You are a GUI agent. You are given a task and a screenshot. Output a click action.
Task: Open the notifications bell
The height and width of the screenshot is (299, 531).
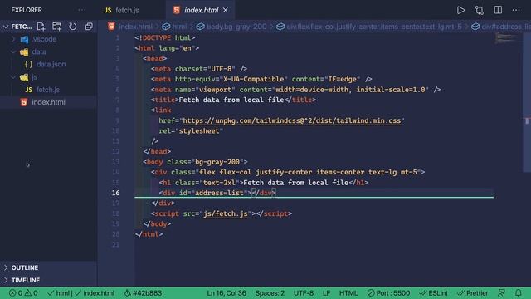click(x=519, y=293)
